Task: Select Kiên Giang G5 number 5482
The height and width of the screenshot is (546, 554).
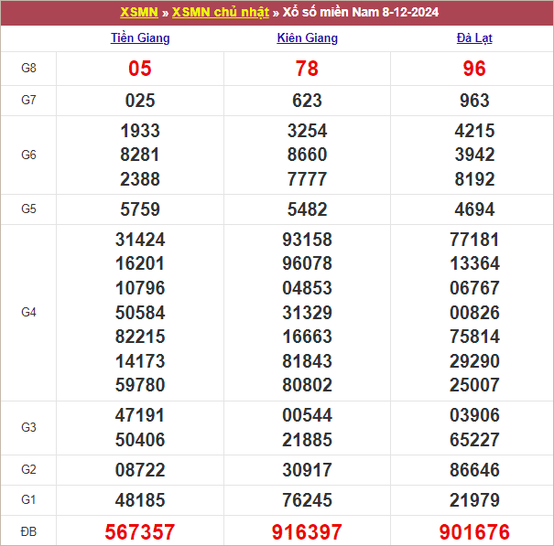Action: [307, 209]
